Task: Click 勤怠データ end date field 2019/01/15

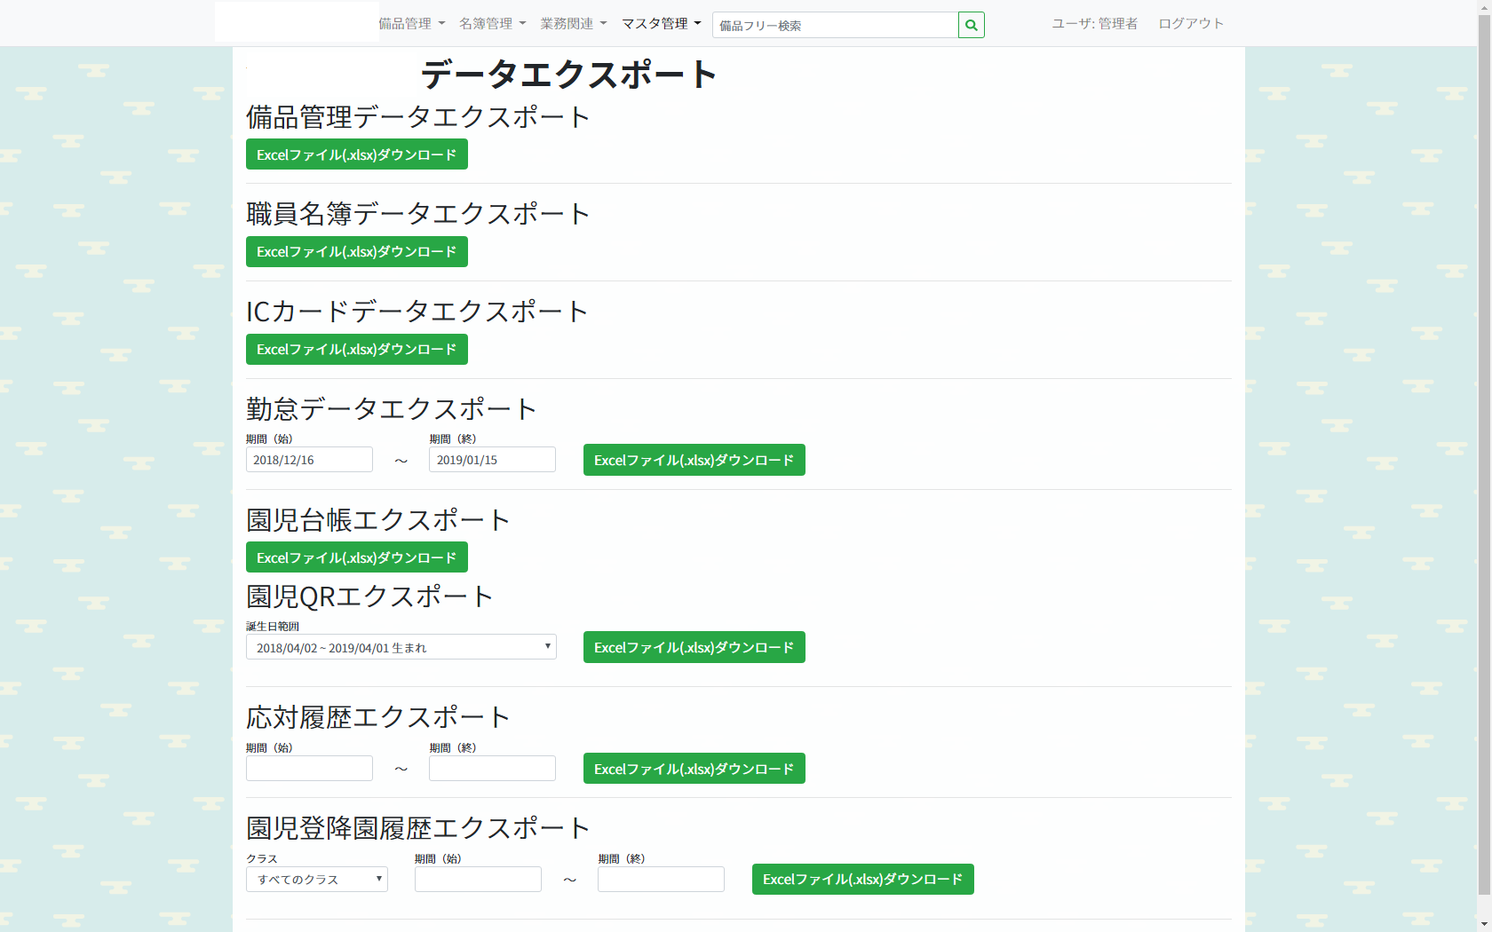Action: (492, 460)
